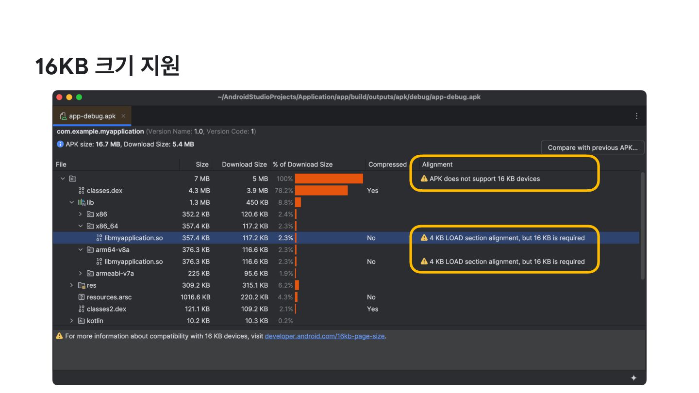699x393 pixels.
Task: Click binary icon of x86_64 libmyapplication.so
Action: click(99, 238)
